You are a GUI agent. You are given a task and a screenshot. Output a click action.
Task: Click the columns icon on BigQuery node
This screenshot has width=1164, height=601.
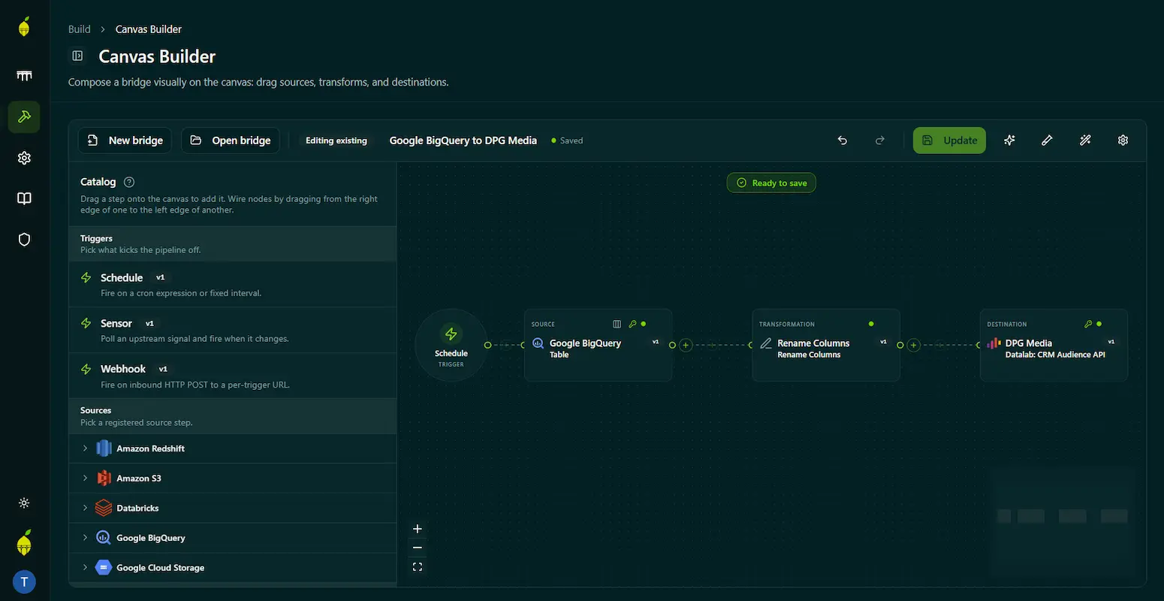[617, 324]
